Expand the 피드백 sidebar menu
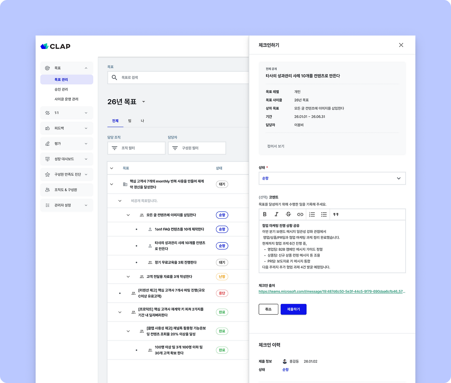 pyautogui.click(x=67, y=128)
